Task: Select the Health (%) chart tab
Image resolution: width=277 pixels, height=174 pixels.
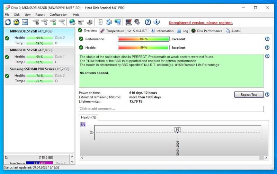Action: [x=89, y=117]
